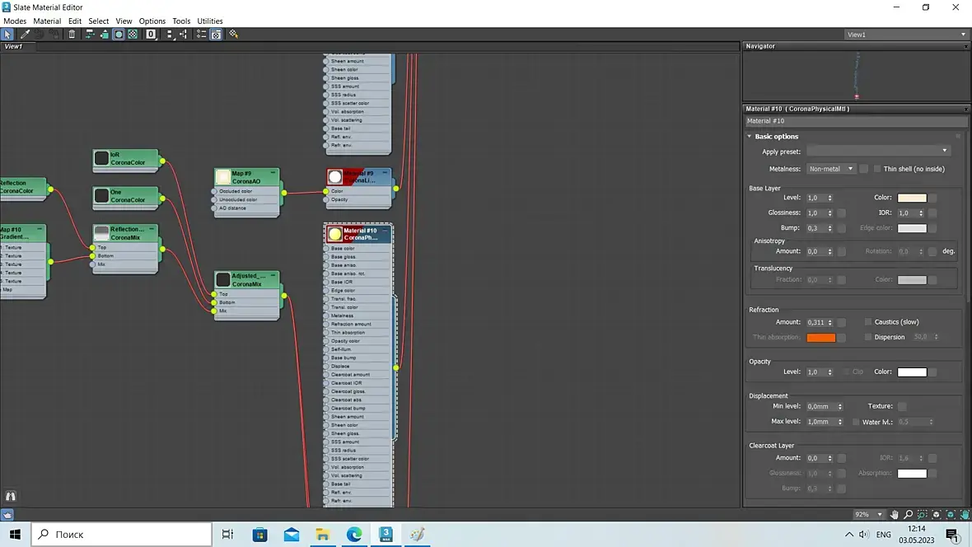Click the Opacity Color white swatch
This screenshot has width=972, height=547.
pos(912,372)
